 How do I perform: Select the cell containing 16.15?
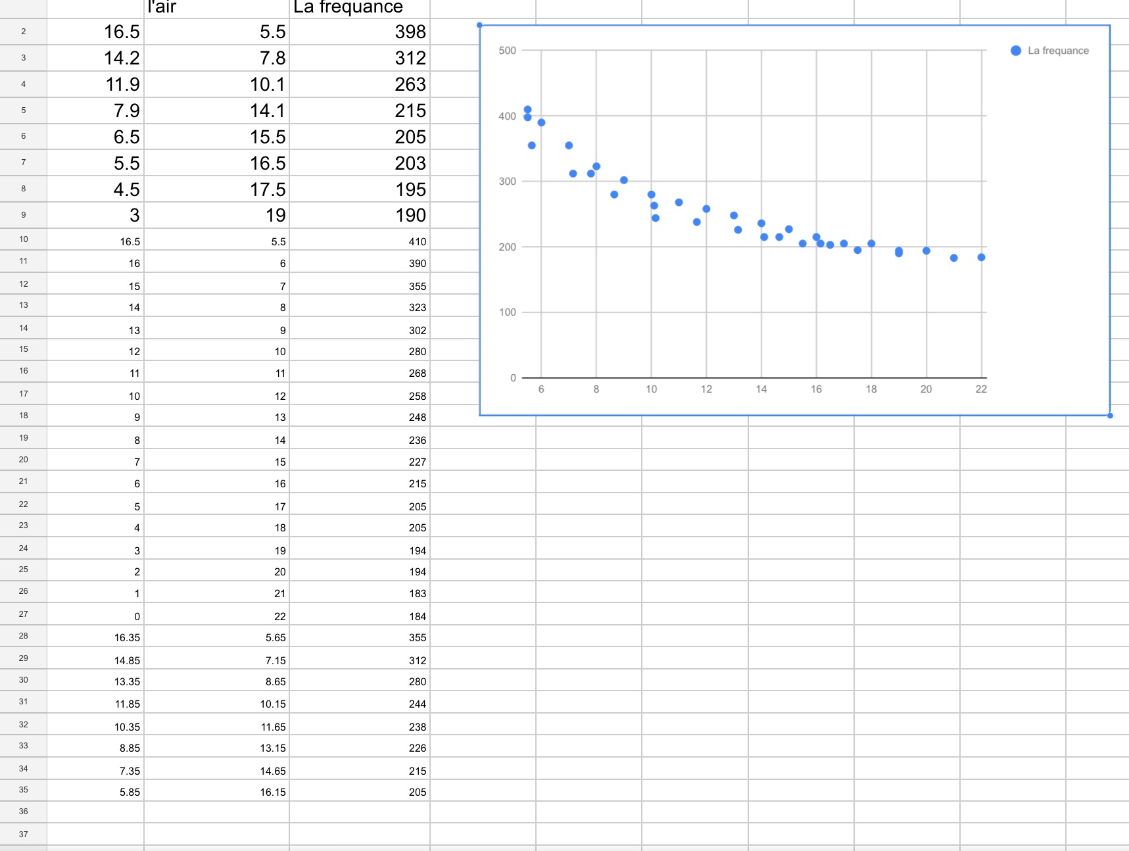click(x=216, y=792)
